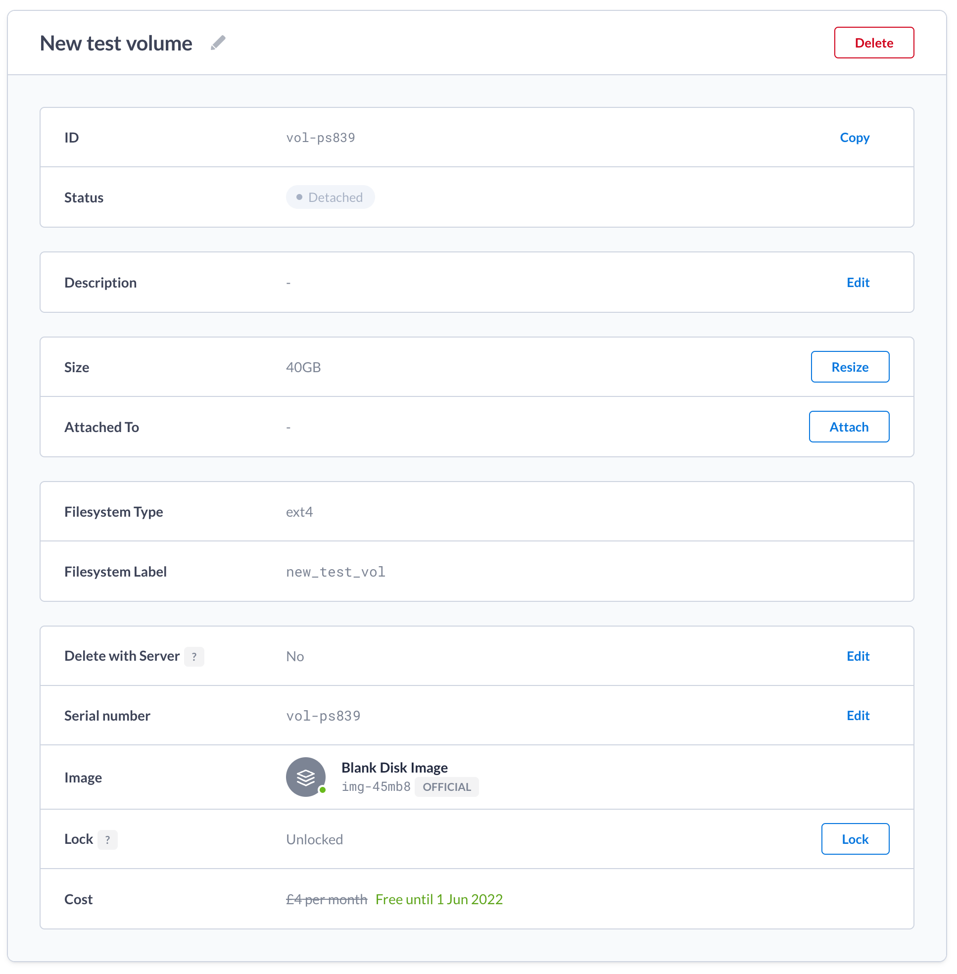Screen dimensions: 957x974
Task: Open the Resize volume dialog
Action: (850, 367)
